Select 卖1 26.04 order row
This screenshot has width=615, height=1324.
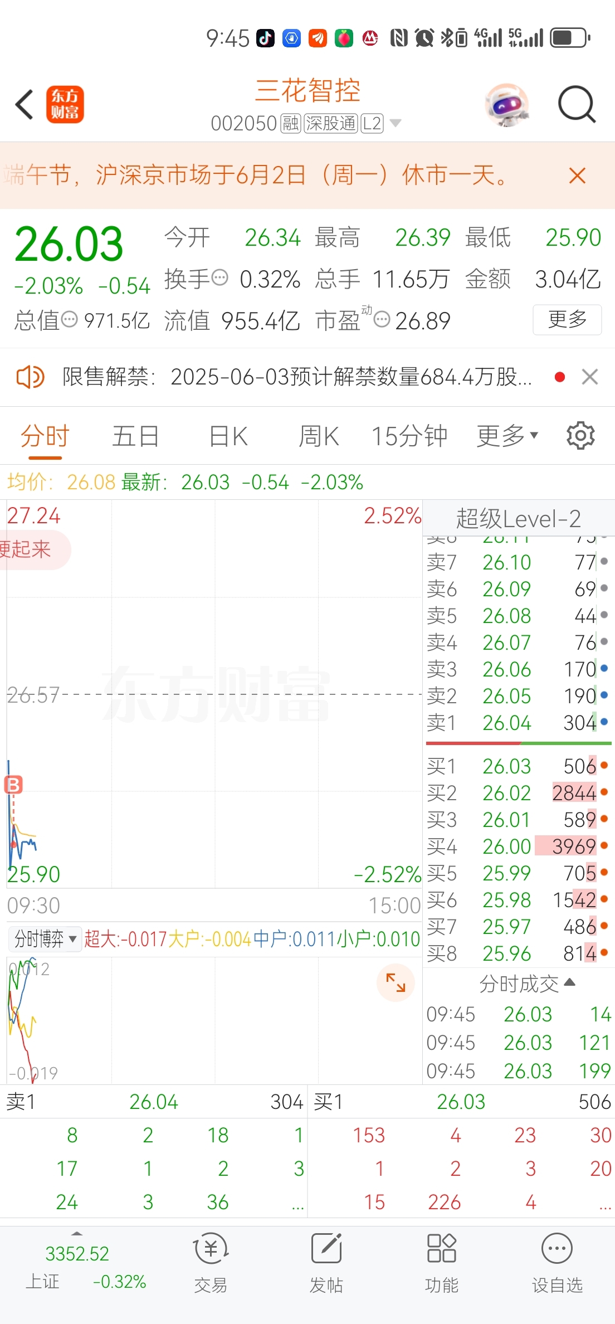point(519,723)
